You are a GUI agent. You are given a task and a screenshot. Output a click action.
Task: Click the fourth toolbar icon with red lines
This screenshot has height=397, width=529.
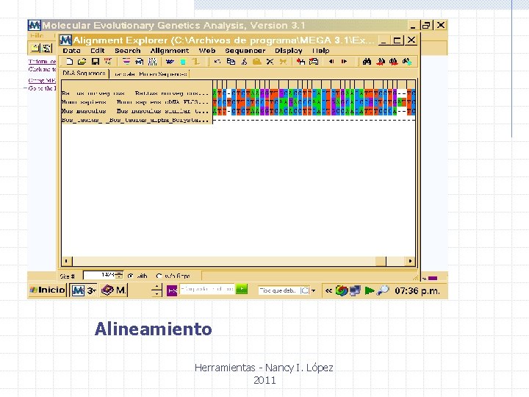click(108, 62)
